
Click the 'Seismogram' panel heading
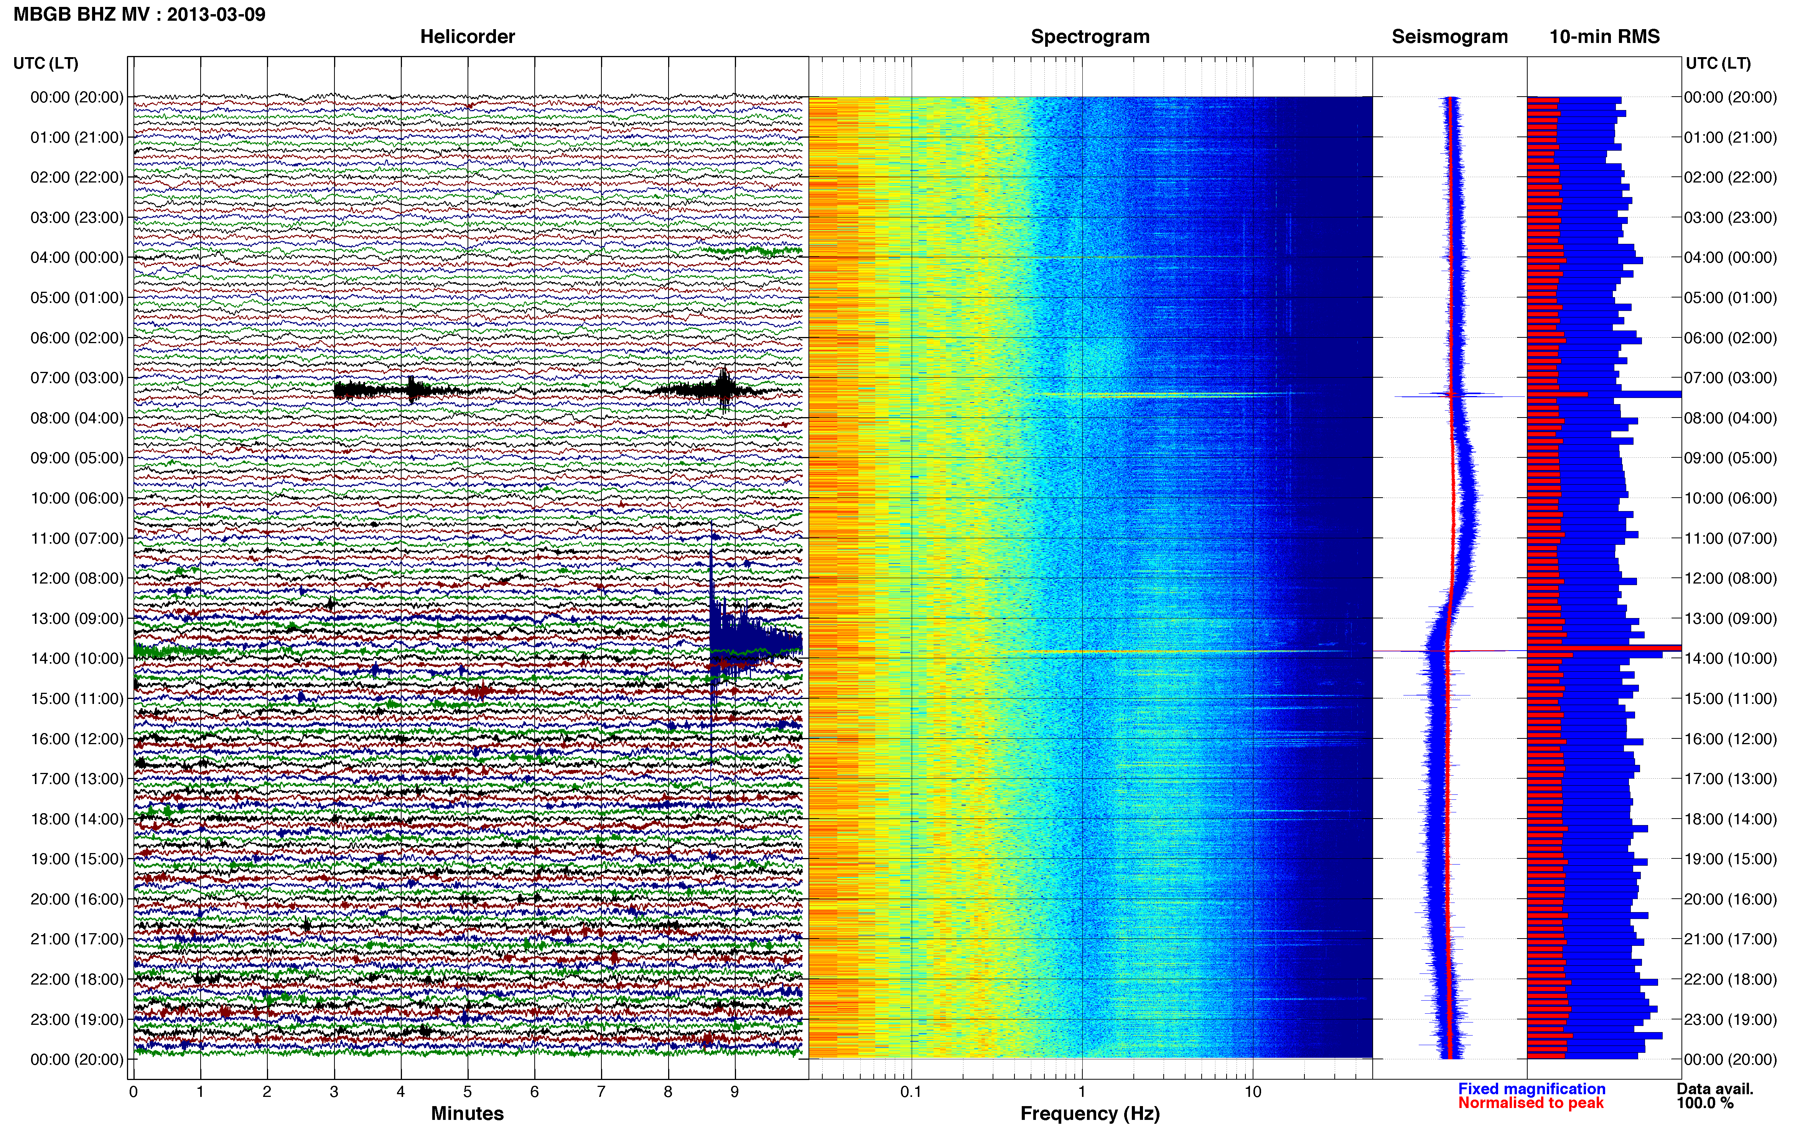point(1450,37)
